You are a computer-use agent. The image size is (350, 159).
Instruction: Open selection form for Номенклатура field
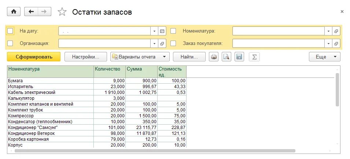336,31
